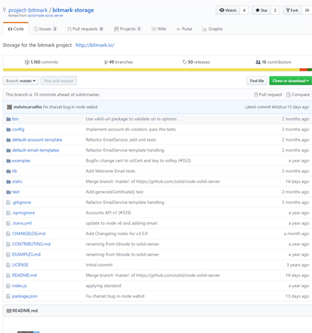
Task: Click the .travis.yml file icon
Action: pos(8,223)
